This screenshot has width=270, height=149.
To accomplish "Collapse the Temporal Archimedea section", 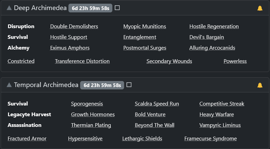I will point(9,85).
